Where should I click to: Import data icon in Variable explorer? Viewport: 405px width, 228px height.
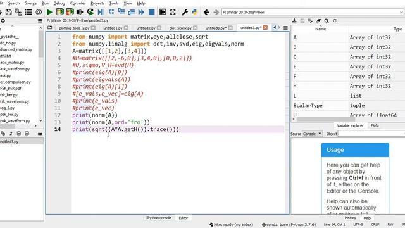tap(294, 21)
